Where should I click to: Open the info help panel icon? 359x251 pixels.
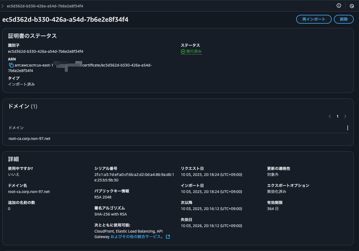pyautogui.click(x=339, y=6)
